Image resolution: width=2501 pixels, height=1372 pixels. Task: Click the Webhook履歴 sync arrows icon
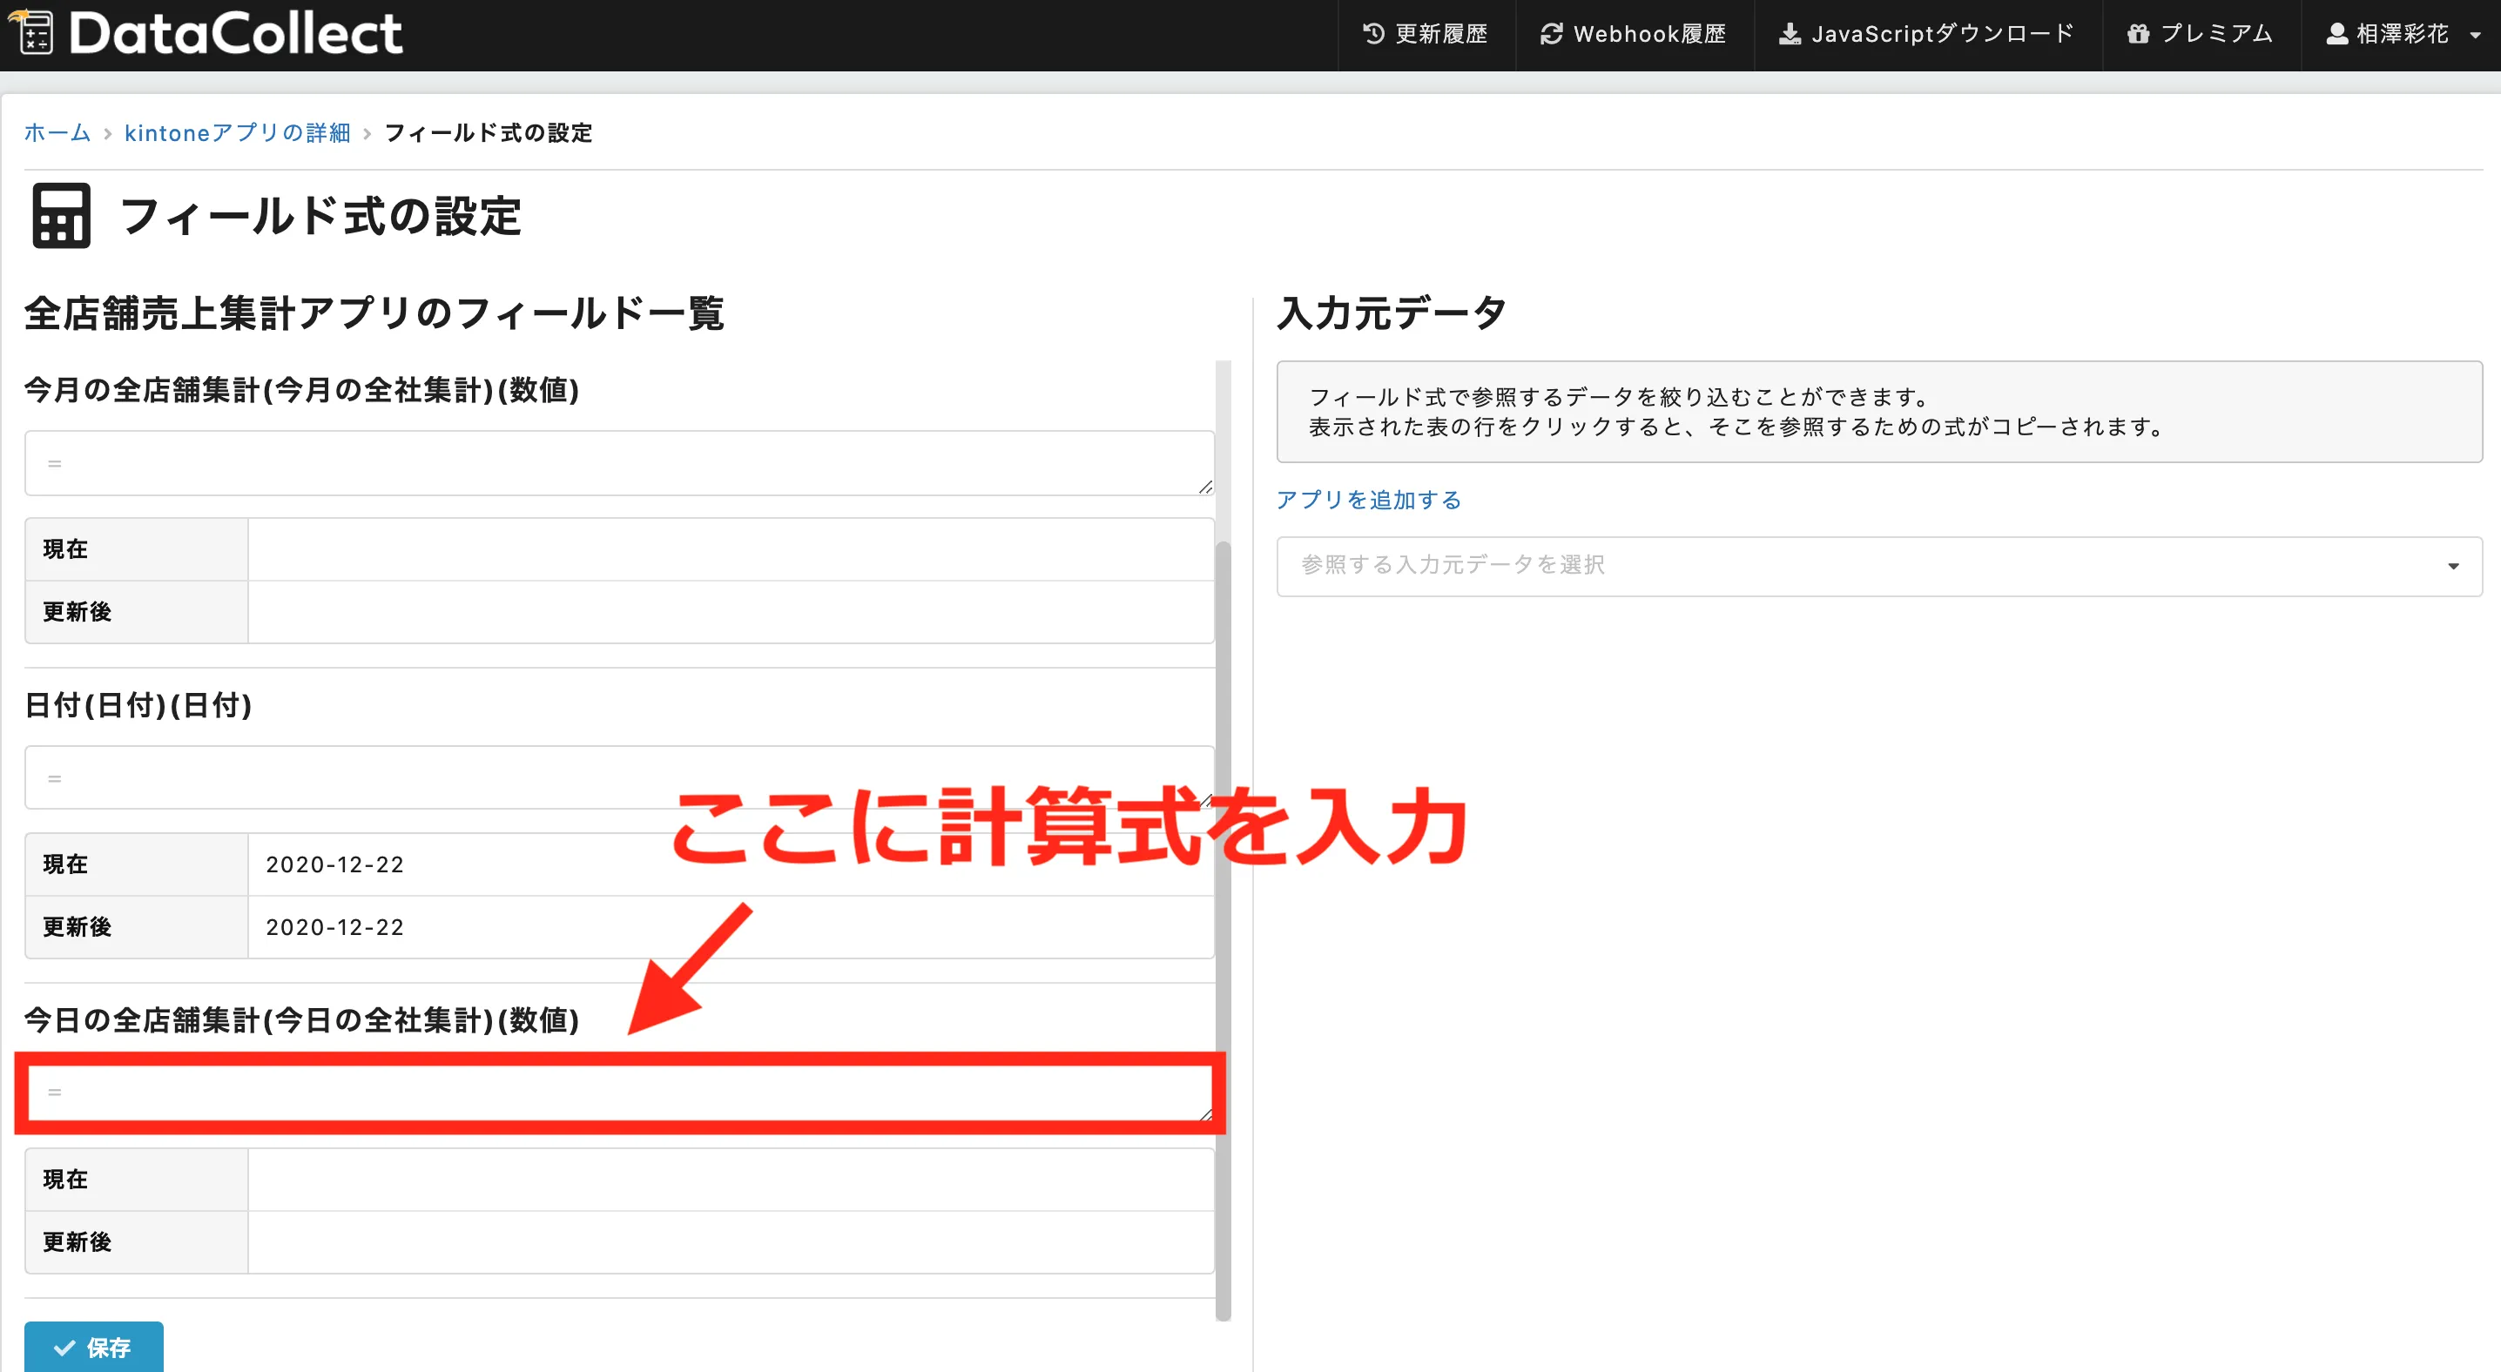click(x=1551, y=34)
